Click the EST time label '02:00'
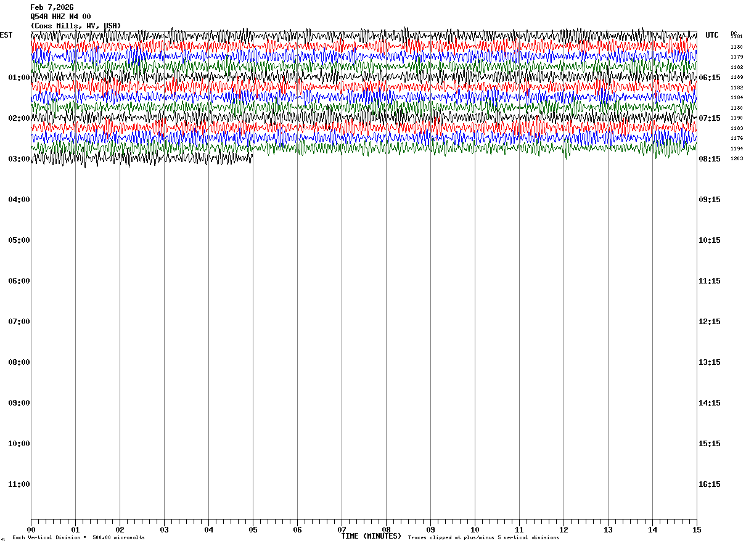 19,118
